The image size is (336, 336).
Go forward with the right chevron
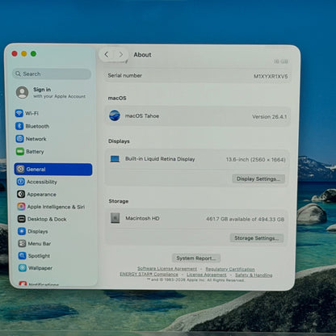pos(121,55)
